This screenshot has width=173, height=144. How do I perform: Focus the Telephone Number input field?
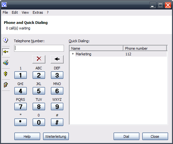click(39, 48)
